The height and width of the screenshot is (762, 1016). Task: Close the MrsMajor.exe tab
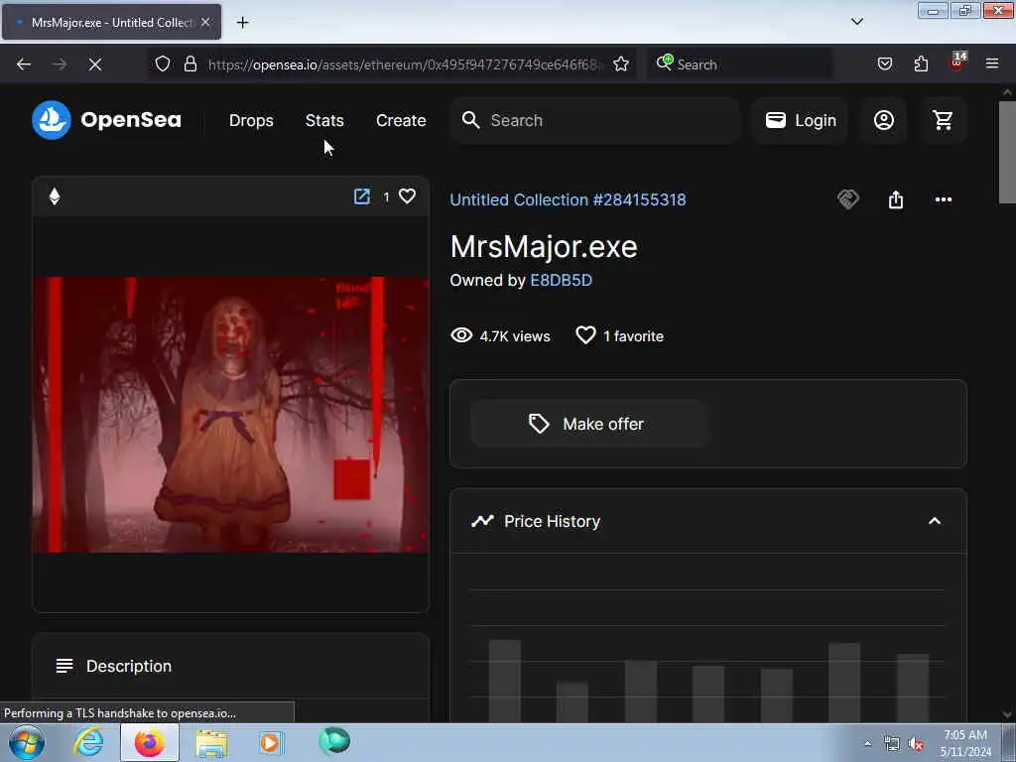(x=205, y=23)
